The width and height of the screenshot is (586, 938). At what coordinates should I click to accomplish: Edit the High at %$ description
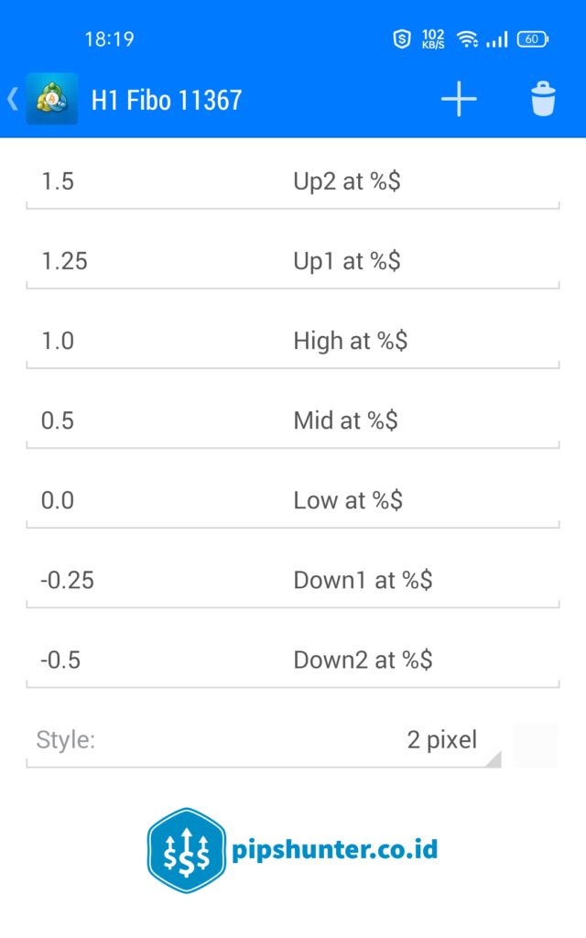tap(423, 341)
